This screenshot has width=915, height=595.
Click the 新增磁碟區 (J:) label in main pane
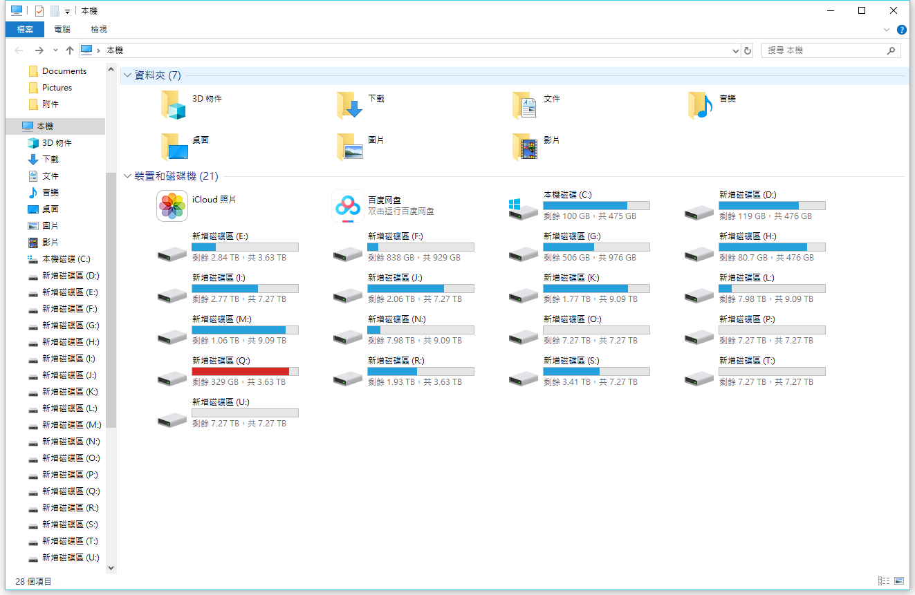(395, 278)
